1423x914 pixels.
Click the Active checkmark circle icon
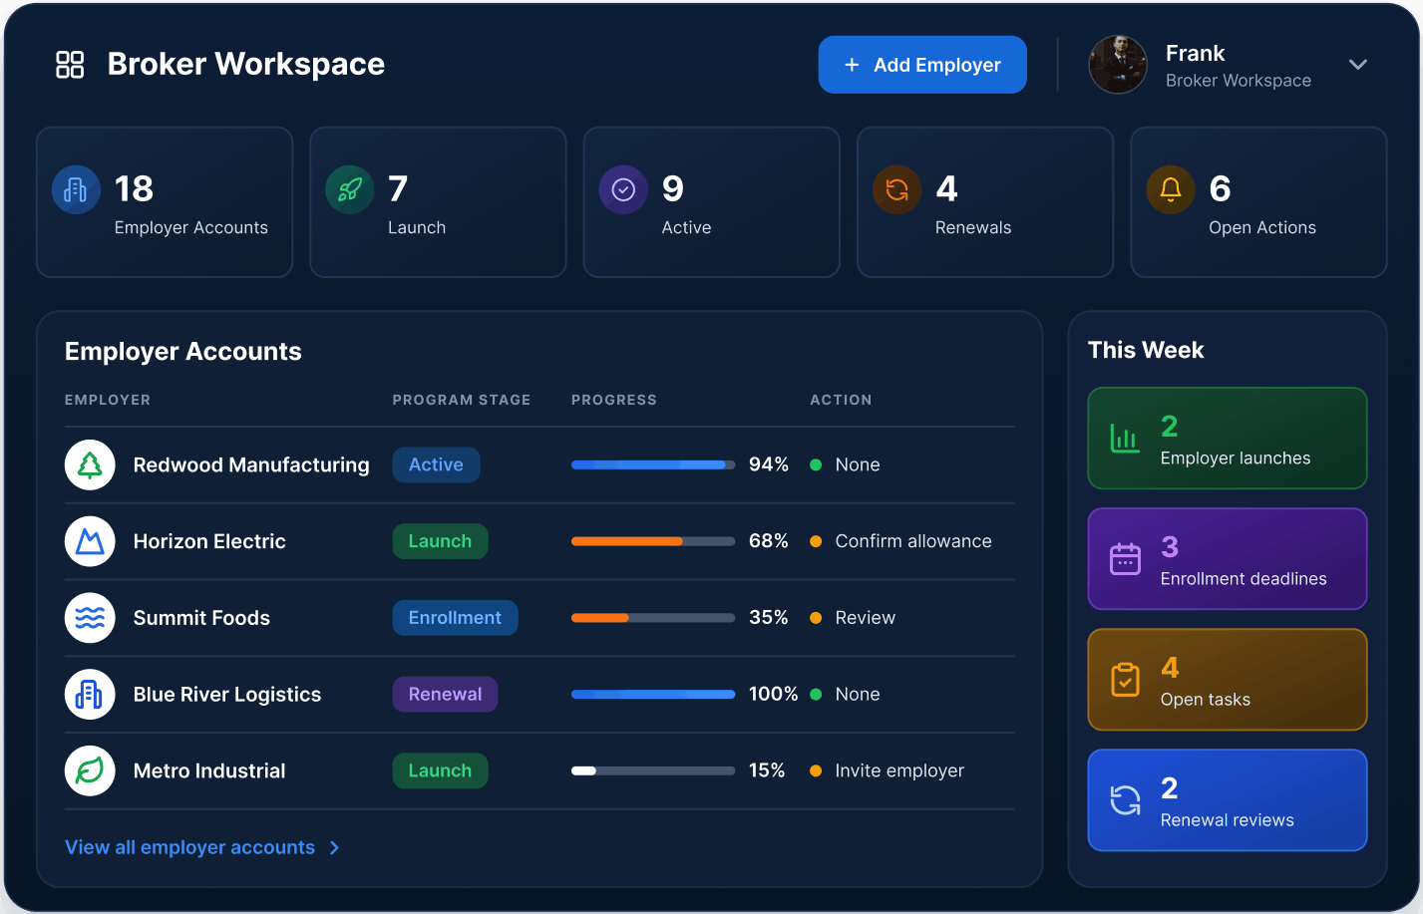point(623,189)
